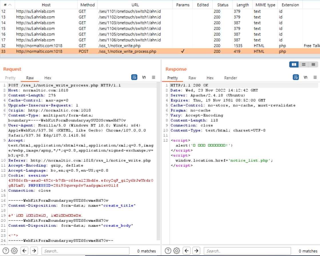Switch Request view to Pretty tab
320x256 pixels.
pos(10,78)
